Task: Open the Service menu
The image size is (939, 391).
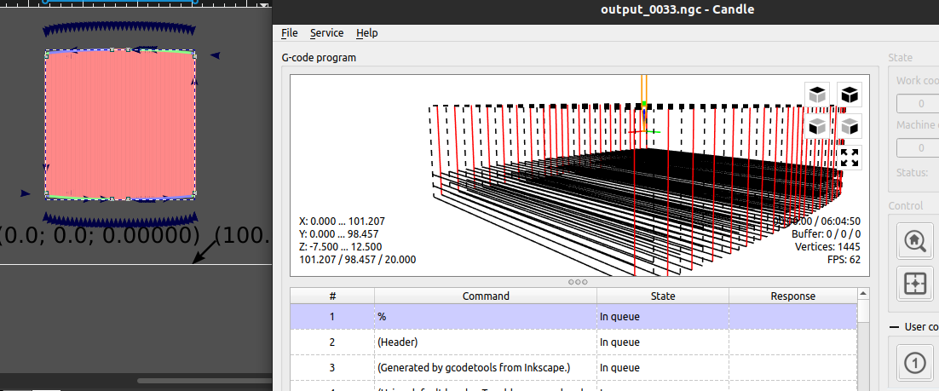Action: [326, 33]
